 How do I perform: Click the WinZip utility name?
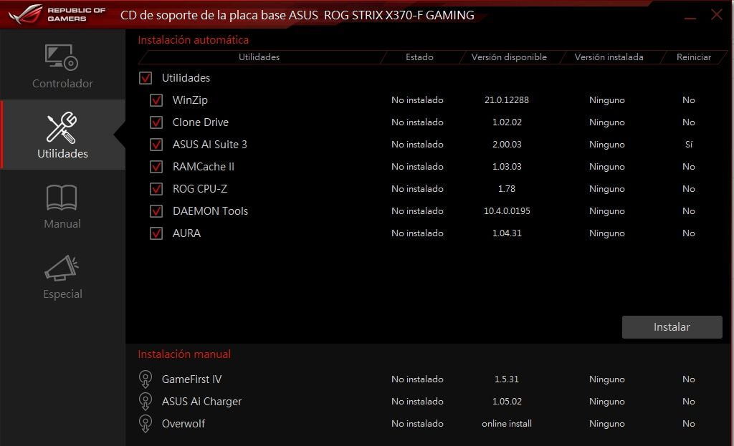[x=189, y=100]
